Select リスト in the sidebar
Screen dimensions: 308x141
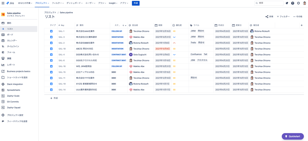coord(18,29)
